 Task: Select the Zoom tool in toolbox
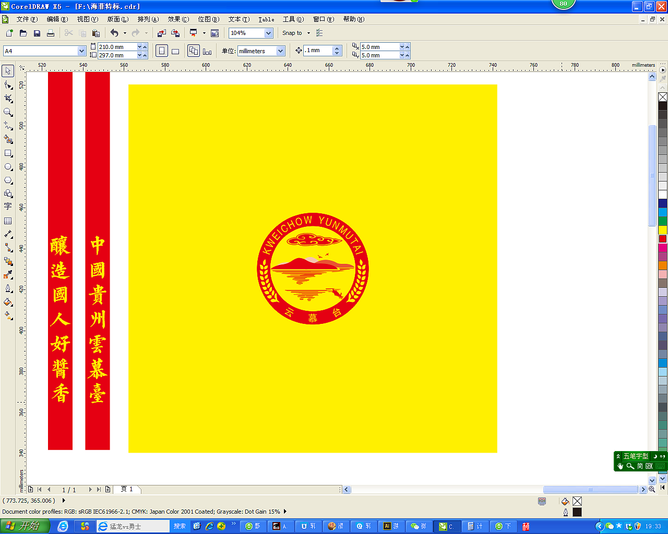(8, 112)
